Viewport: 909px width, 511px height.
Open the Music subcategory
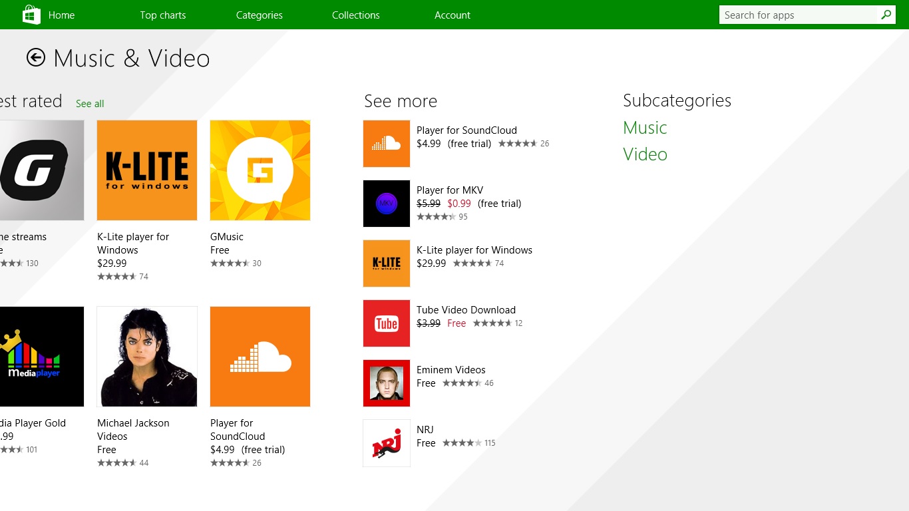click(x=645, y=128)
